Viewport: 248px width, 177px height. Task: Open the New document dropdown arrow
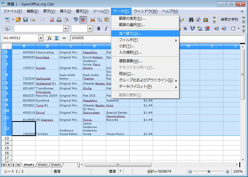click(x=13, y=20)
